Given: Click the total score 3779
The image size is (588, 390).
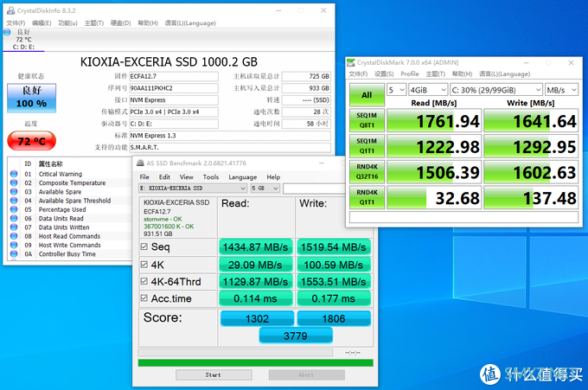Looking at the screenshot, I should tap(296, 336).
